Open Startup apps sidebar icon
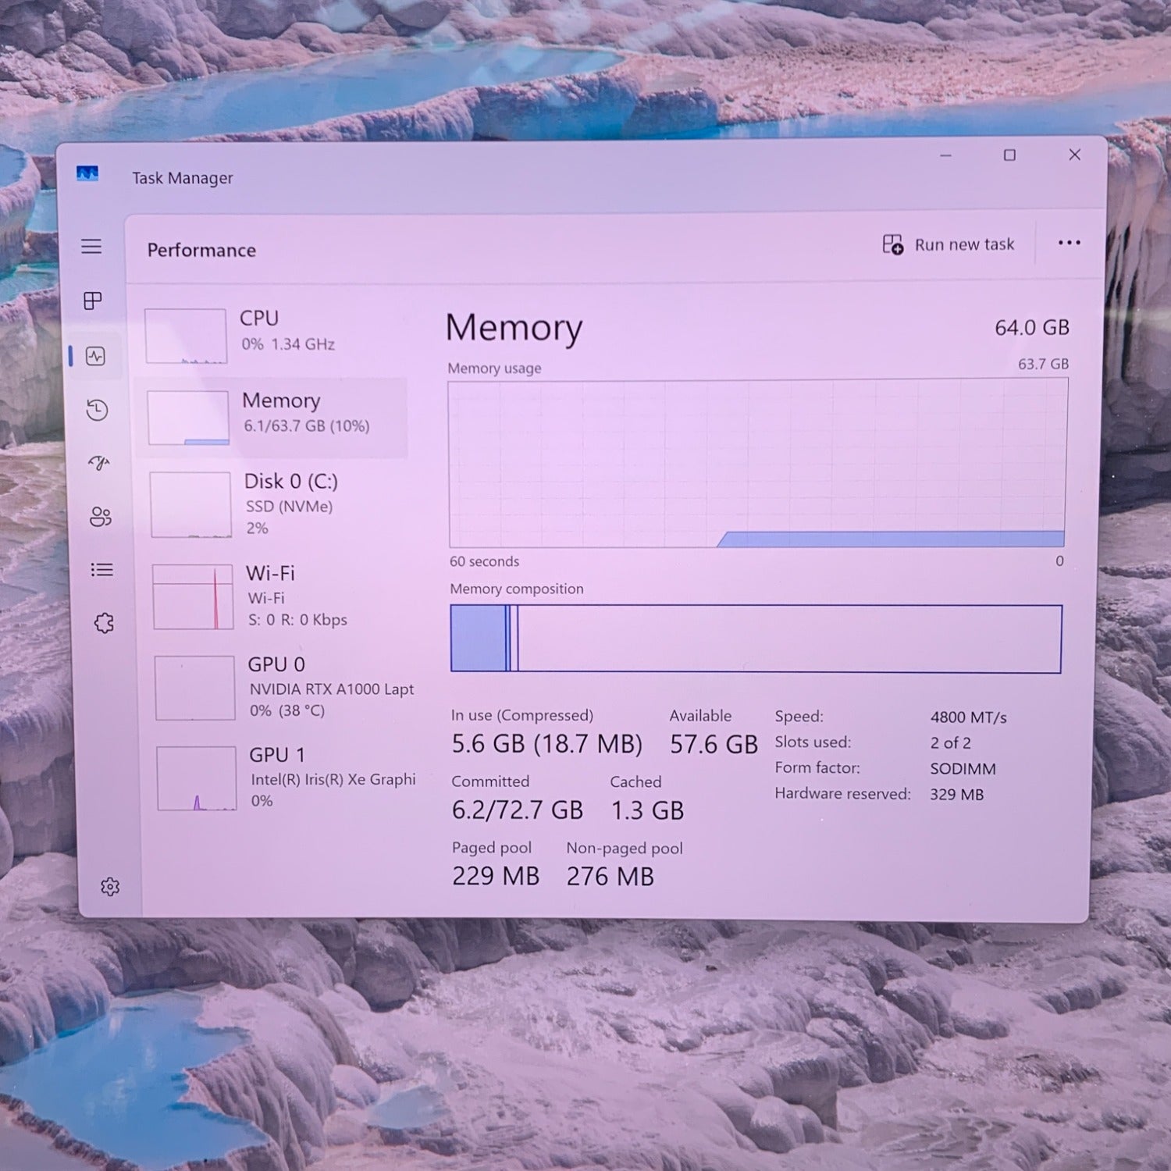This screenshot has height=1171, width=1171. [x=99, y=463]
